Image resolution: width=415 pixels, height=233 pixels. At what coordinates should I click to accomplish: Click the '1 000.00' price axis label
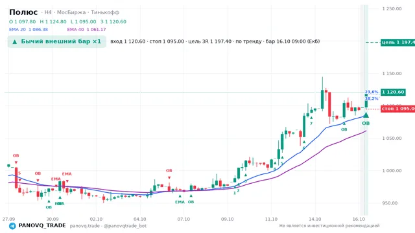pos(392,171)
